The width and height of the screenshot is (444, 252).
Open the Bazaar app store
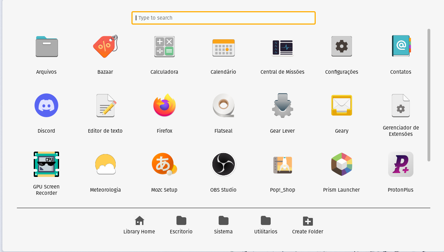(x=105, y=47)
